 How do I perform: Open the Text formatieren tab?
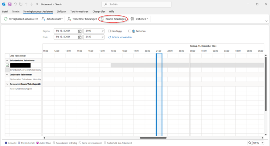click(79, 12)
